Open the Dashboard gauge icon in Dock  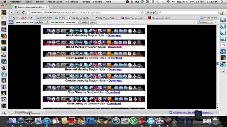pos(29,121)
